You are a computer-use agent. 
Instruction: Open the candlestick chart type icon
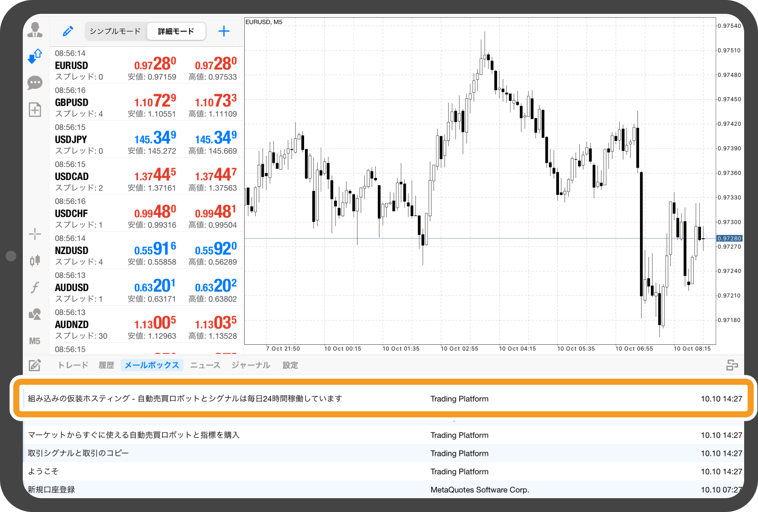[x=35, y=260]
